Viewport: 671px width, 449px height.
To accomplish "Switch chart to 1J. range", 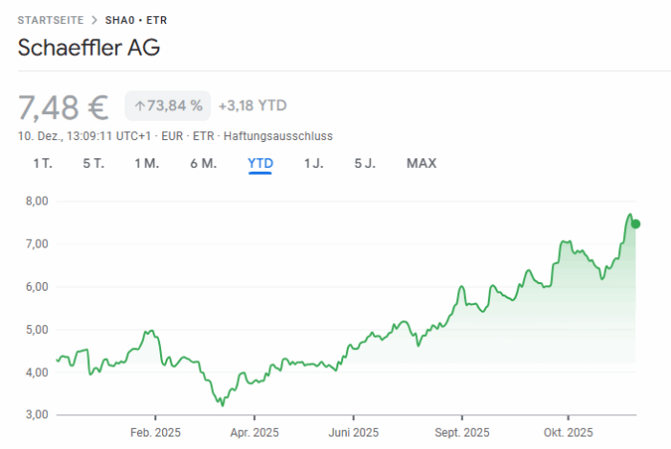I will click(313, 163).
